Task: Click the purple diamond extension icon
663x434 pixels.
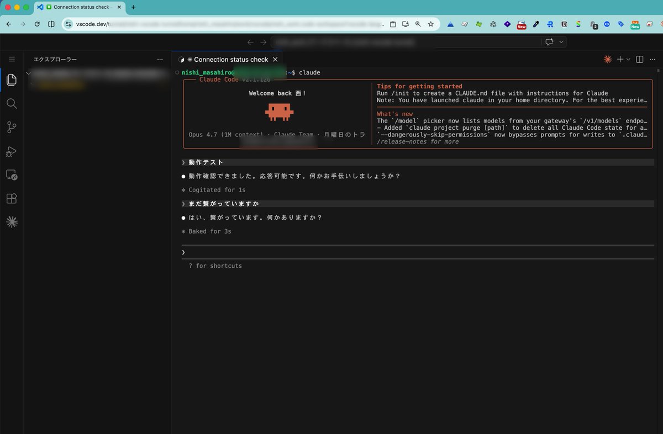Action: (507, 24)
